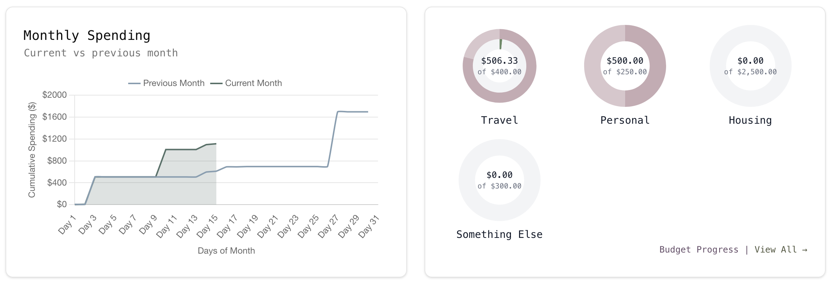Viewport: 833px width, 284px height.
Task: Toggle the Previous Month legend entry
Action: (167, 83)
